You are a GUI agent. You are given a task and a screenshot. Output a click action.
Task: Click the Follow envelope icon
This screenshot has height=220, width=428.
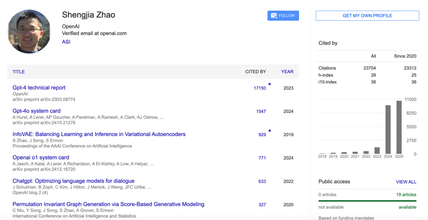pyautogui.click(x=274, y=16)
